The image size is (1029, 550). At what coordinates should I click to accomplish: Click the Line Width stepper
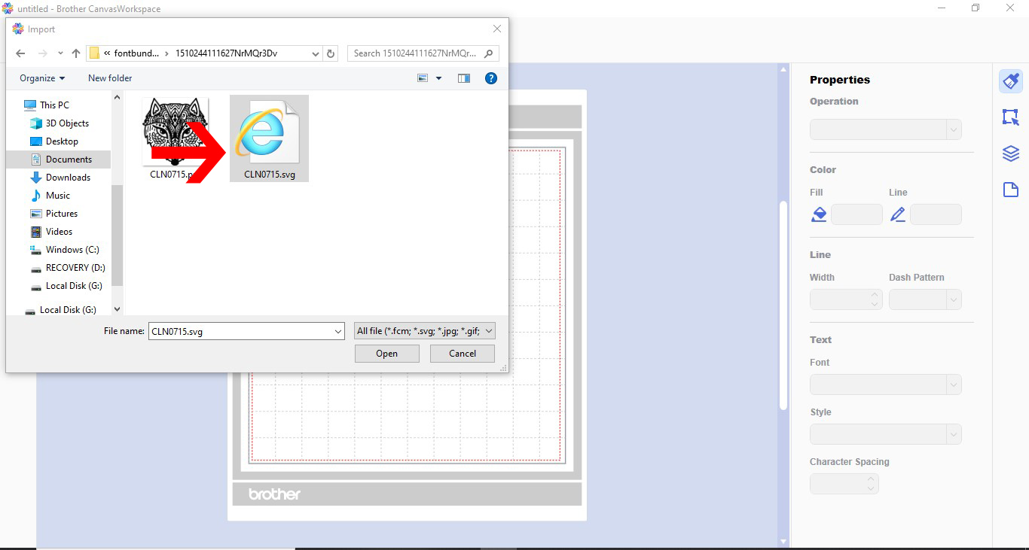[875, 299]
